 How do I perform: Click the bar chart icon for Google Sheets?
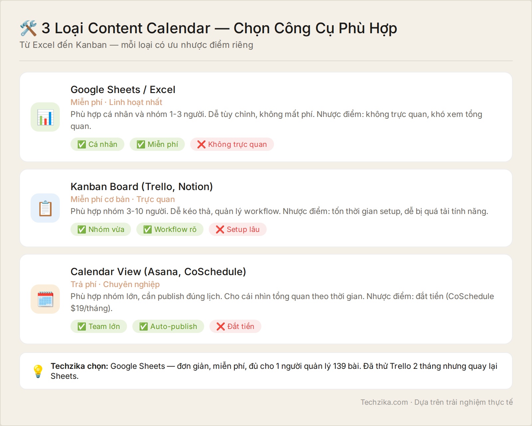point(45,117)
